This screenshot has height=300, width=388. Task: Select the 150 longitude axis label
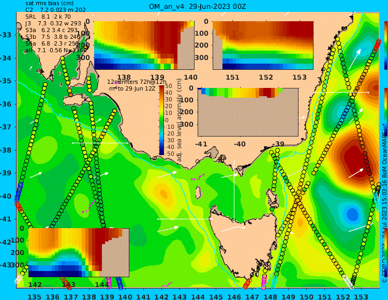(x=307, y=297)
